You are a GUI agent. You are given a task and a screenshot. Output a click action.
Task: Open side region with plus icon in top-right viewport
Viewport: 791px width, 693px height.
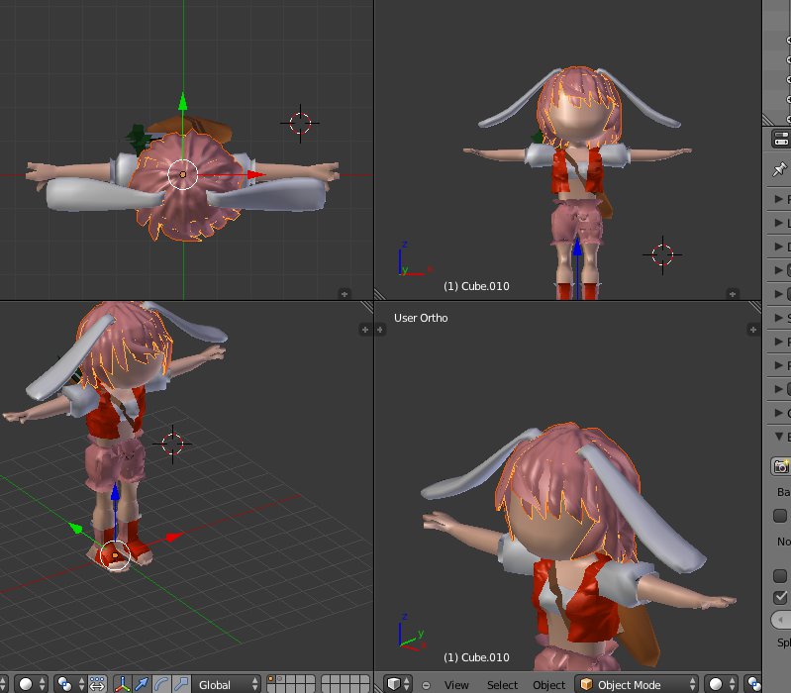[x=733, y=294]
